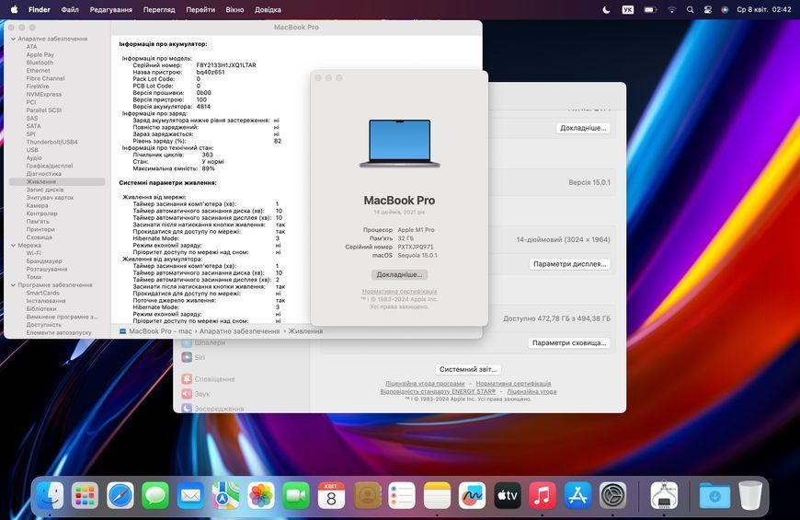This screenshot has height=520, width=800.
Task: Open Reminders app in the Dock
Action: pos(402,495)
